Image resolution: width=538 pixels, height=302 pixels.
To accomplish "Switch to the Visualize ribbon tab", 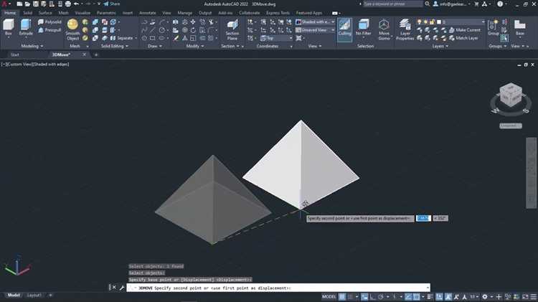I will (x=82, y=13).
